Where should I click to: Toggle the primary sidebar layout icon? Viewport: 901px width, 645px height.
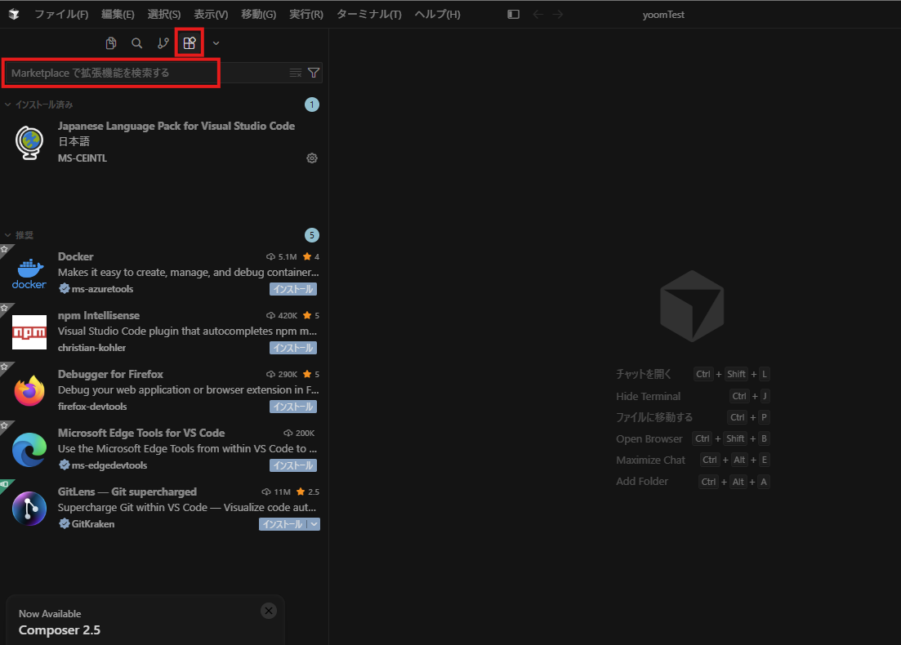(x=513, y=15)
